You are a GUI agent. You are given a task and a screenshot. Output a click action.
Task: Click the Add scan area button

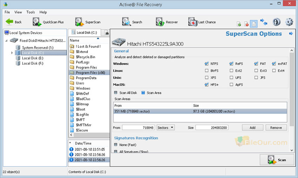tap(252, 128)
